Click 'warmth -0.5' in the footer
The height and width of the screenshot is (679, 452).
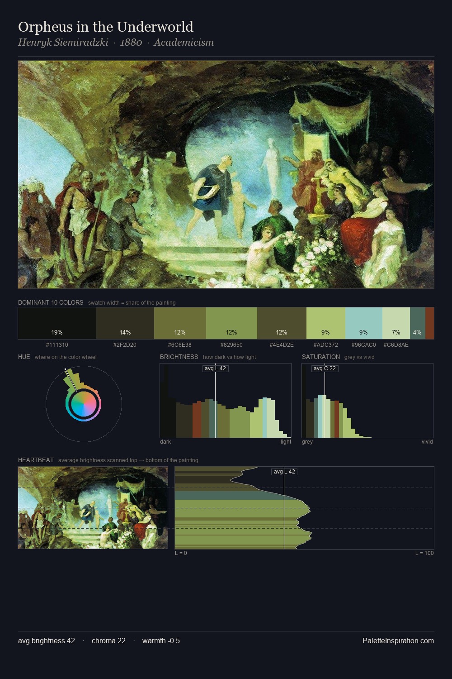coord(161,641)
